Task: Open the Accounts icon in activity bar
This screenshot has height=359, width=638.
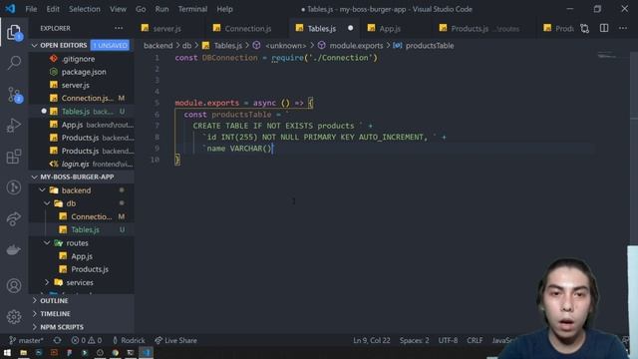Action: pyautogui.click(x=14, y=286)
